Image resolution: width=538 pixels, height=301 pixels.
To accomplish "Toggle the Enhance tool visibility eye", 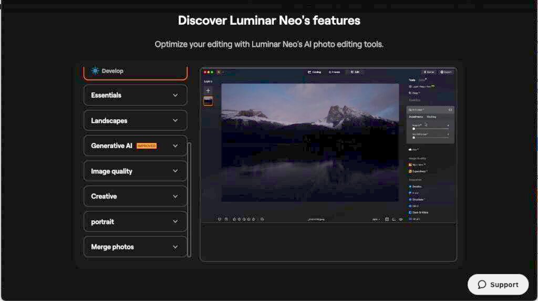I will 450,110.
